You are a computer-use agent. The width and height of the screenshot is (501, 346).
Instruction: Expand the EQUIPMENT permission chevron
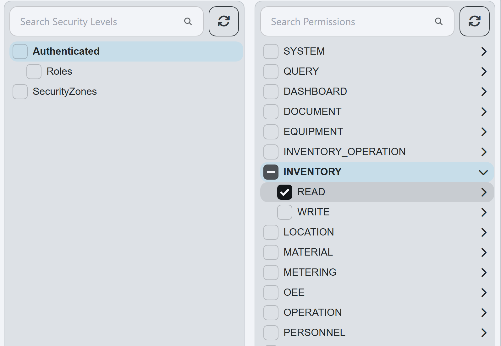[484, 132]
